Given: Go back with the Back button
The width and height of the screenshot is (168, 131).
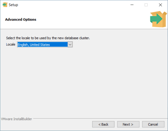Looking at the screenshot, I should (x=103, y=124).
